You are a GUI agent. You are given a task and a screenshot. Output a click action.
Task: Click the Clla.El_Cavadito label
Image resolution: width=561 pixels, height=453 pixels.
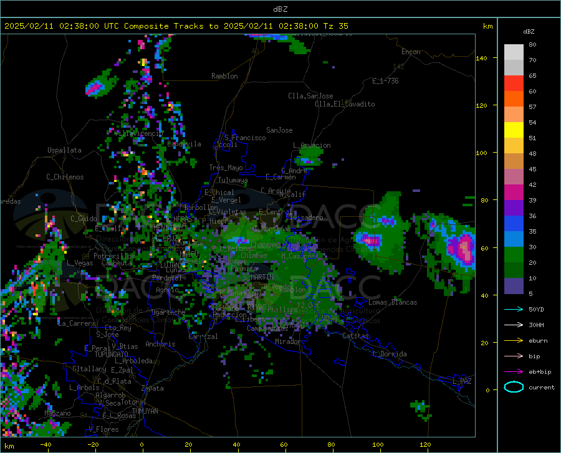click(345, 104)
